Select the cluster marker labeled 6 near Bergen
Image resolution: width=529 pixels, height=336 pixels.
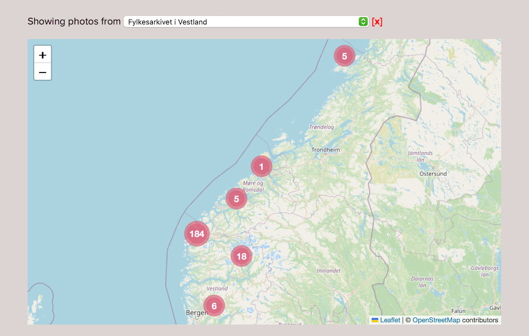214,306
